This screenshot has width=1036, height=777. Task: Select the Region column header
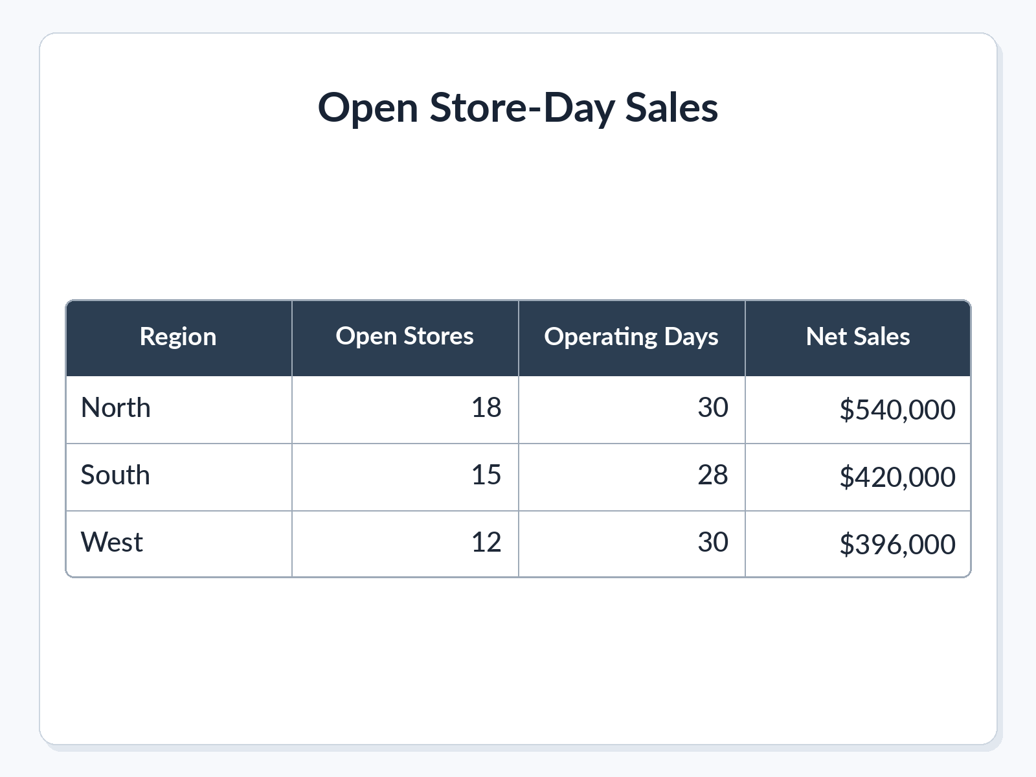click(x=179, y=337)
